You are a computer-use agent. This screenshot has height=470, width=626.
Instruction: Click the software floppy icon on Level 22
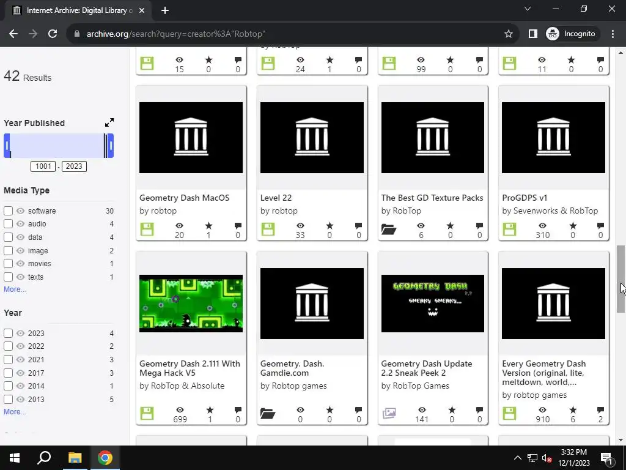(268, 229)
